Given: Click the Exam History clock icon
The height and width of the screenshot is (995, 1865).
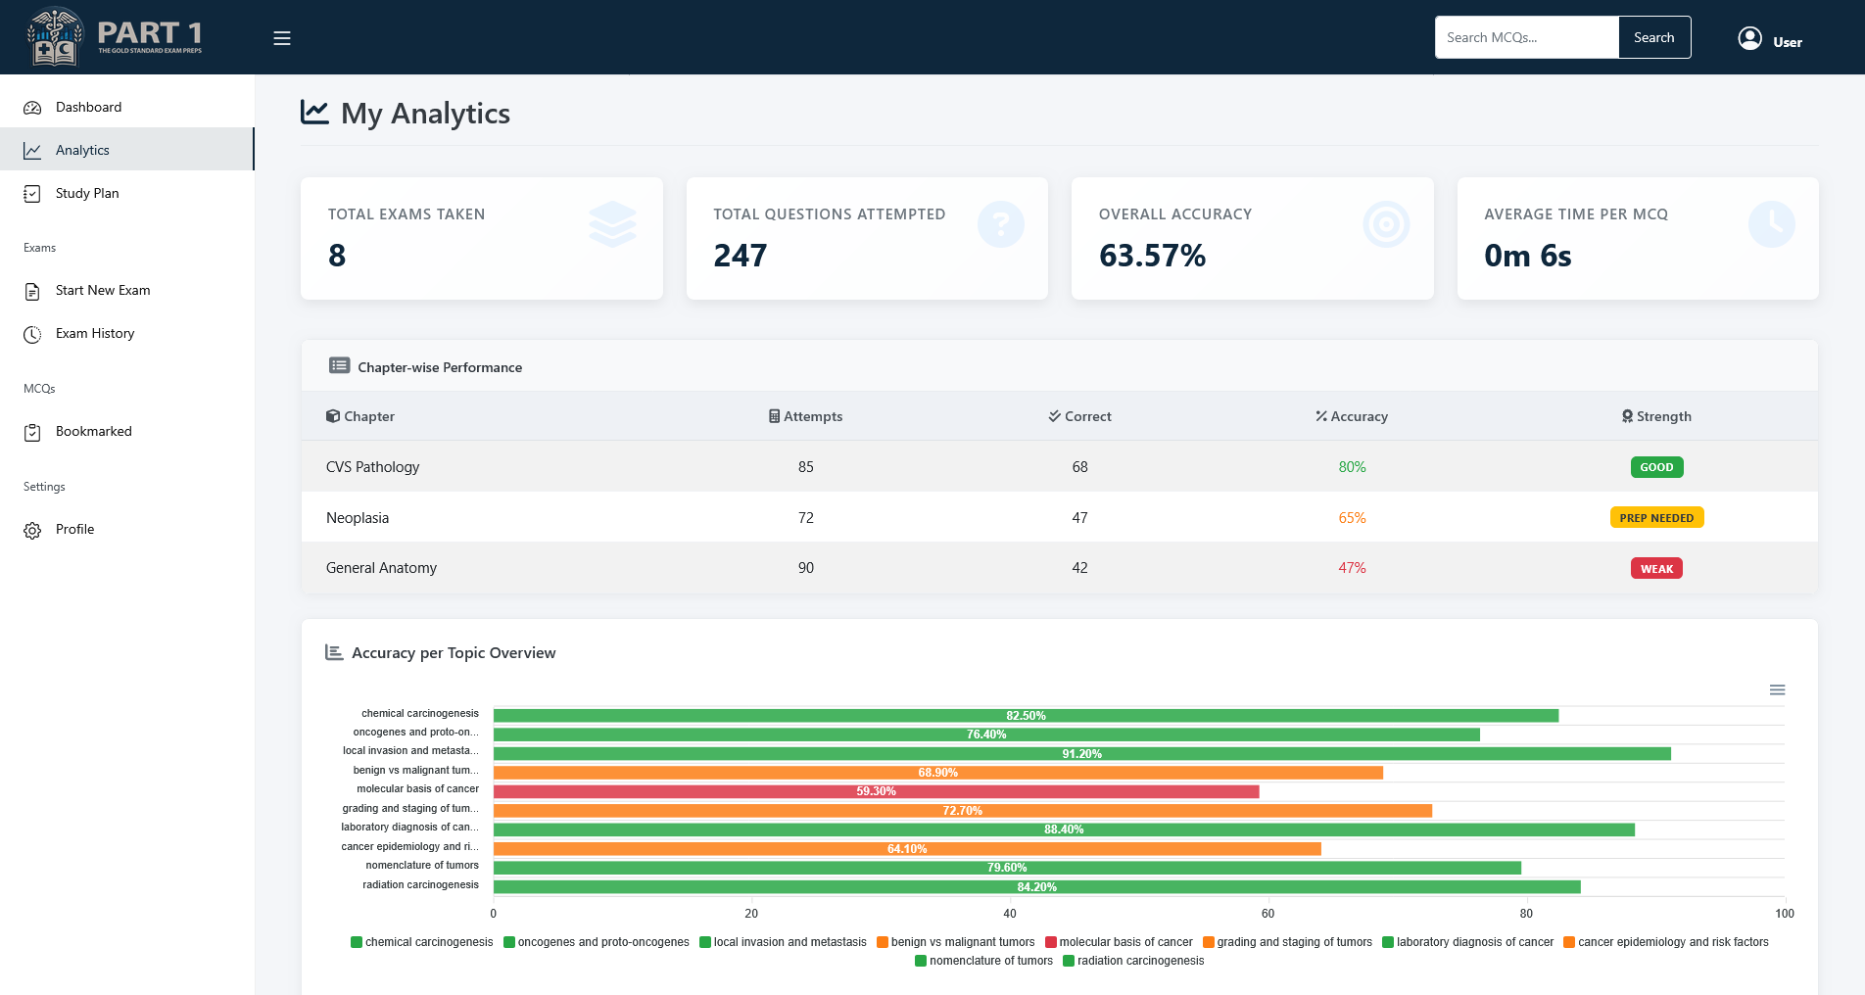Looking at the screenshot, I should 32,334.
